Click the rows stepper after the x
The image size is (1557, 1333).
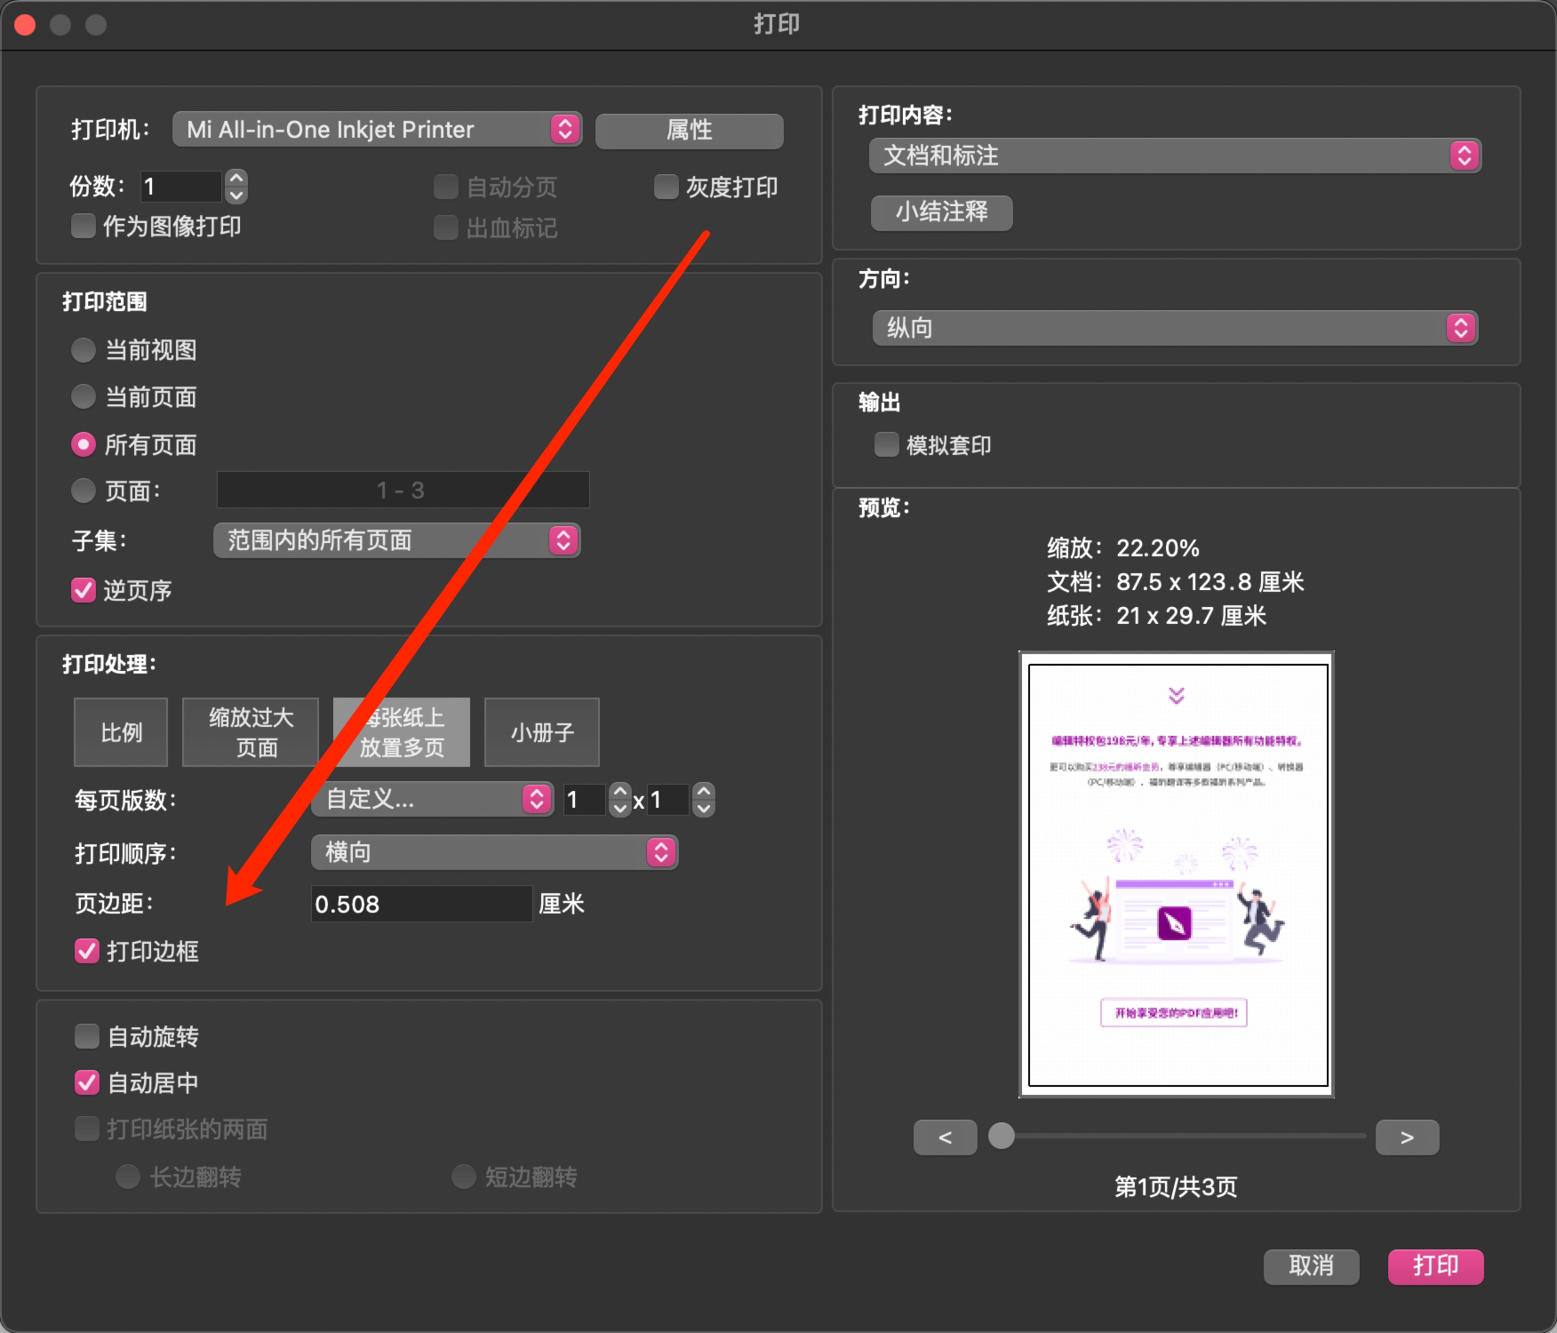tap(703, 800)
